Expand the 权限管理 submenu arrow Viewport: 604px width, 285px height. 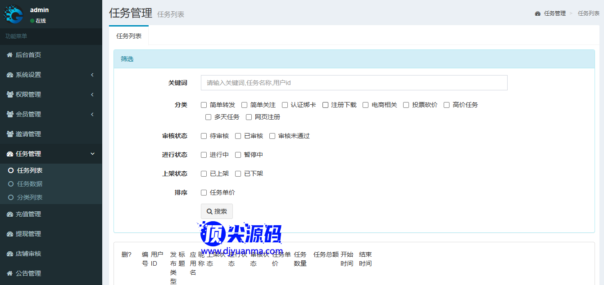point(92,94)
